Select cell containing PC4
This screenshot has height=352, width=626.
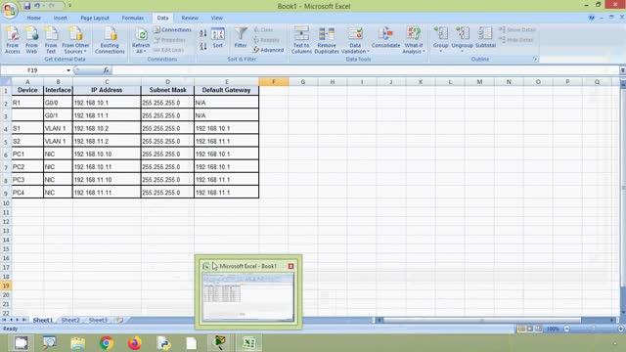27,193
